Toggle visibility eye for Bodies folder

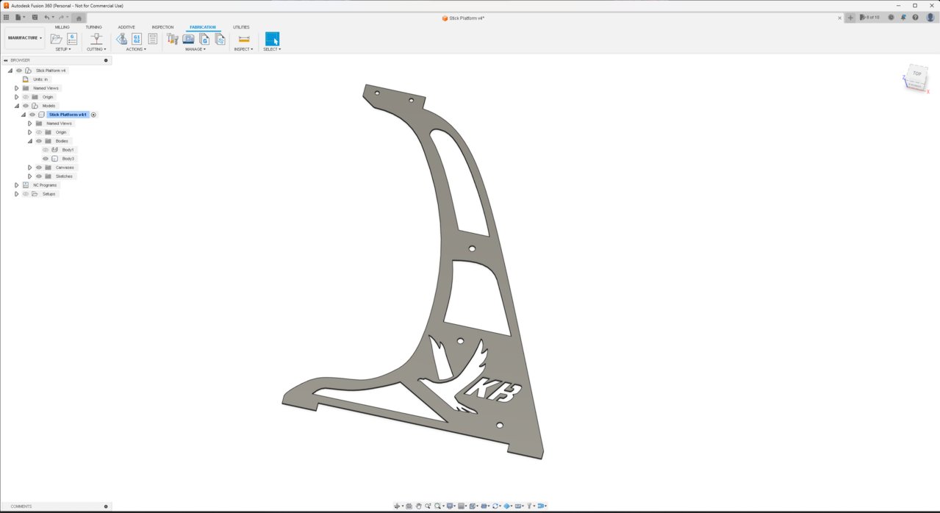point(39,141)
